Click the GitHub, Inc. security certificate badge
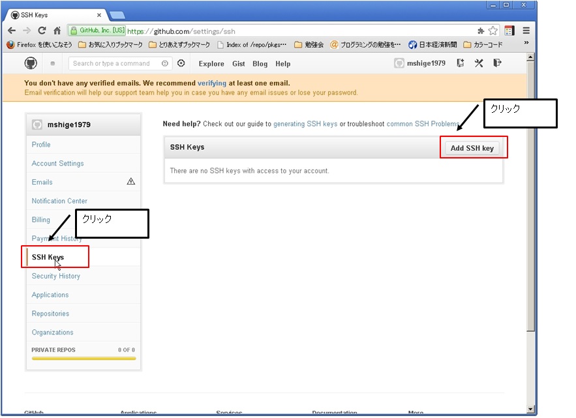Image resolution: width=576 pixels, height=418 pixels. click(97, 31)
